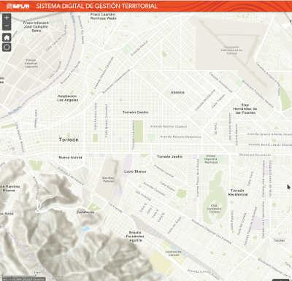292x281 pixels.
Task: Click the Unidad Deportiva Municipal park
Action: point(211,159)
